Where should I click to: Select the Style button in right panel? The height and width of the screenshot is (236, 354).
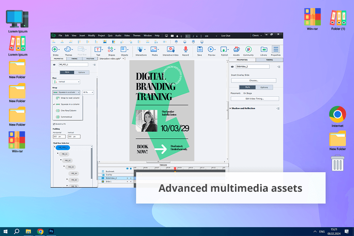pyautogui.click(x=247, y=87)
